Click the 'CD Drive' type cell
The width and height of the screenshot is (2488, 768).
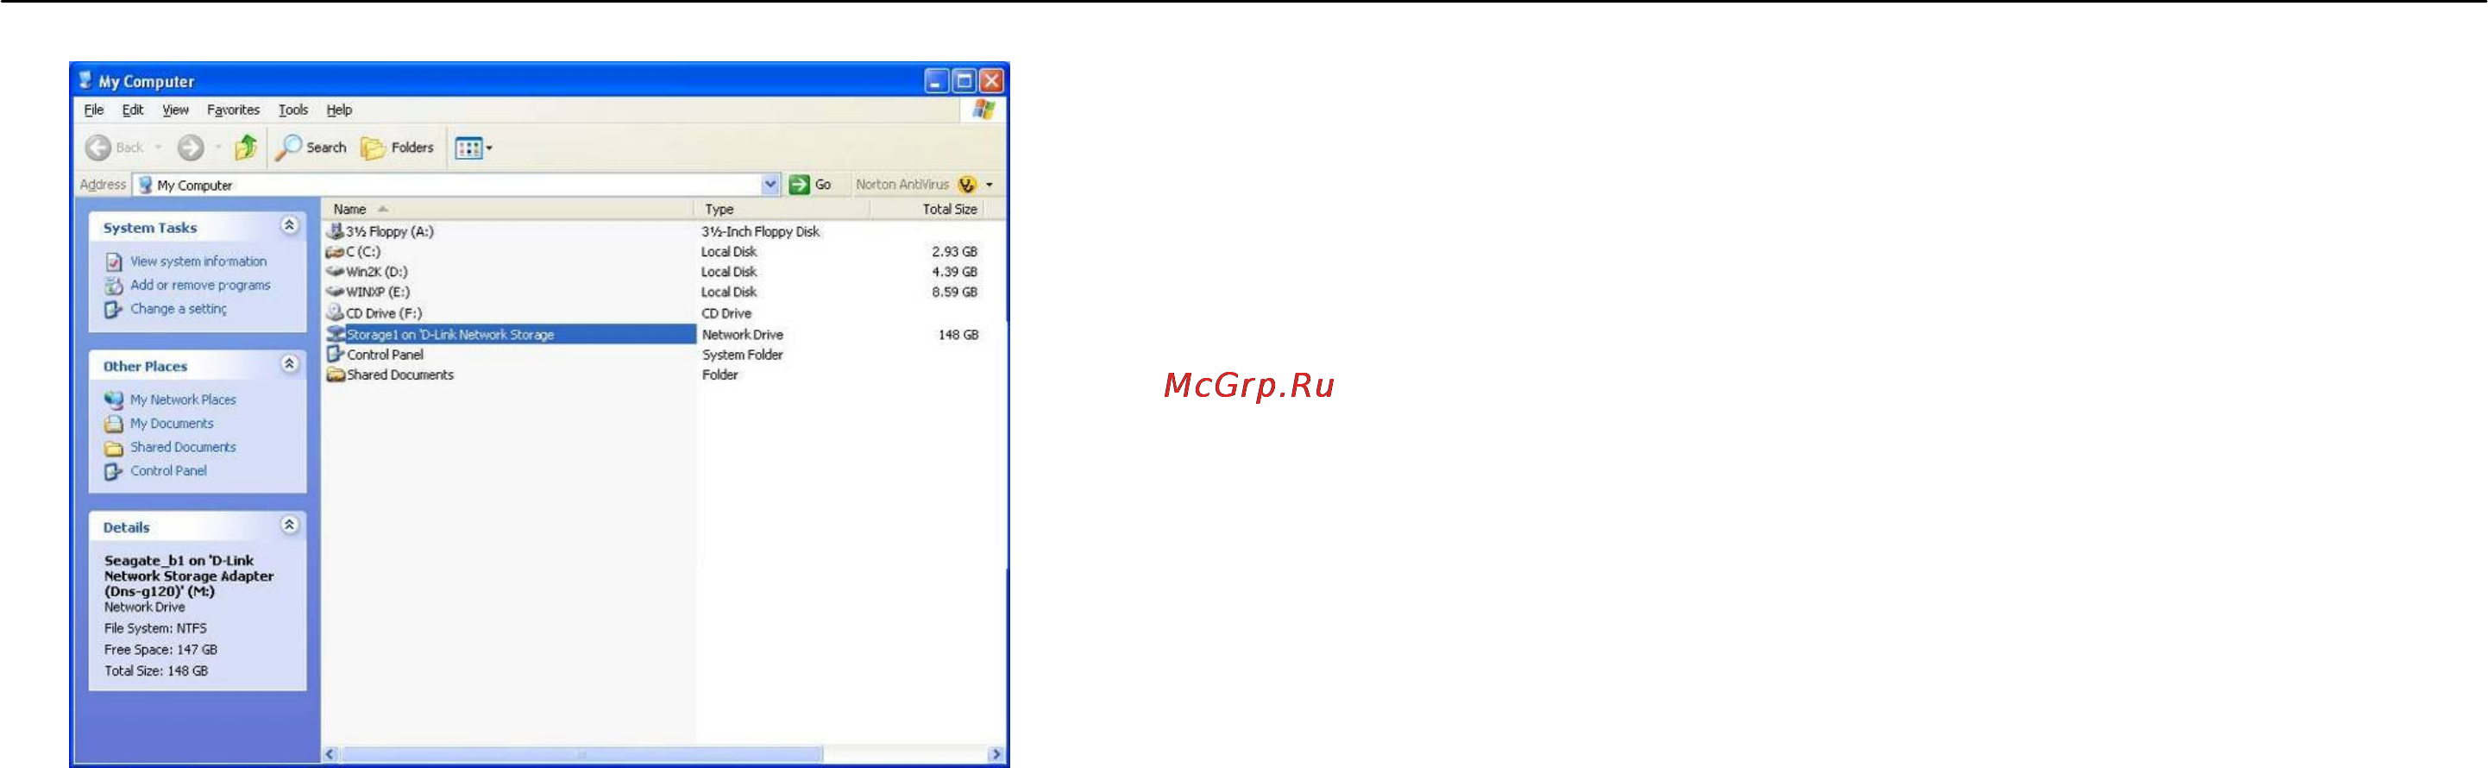tap(726, 313)
